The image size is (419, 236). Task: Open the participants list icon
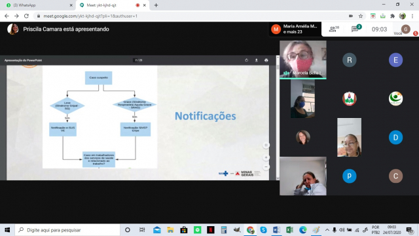pyautogui.click(x=333, y=29)
